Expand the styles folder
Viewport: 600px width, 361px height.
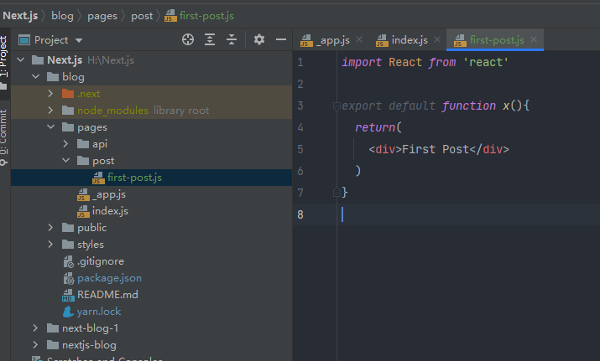coord(50,245)
